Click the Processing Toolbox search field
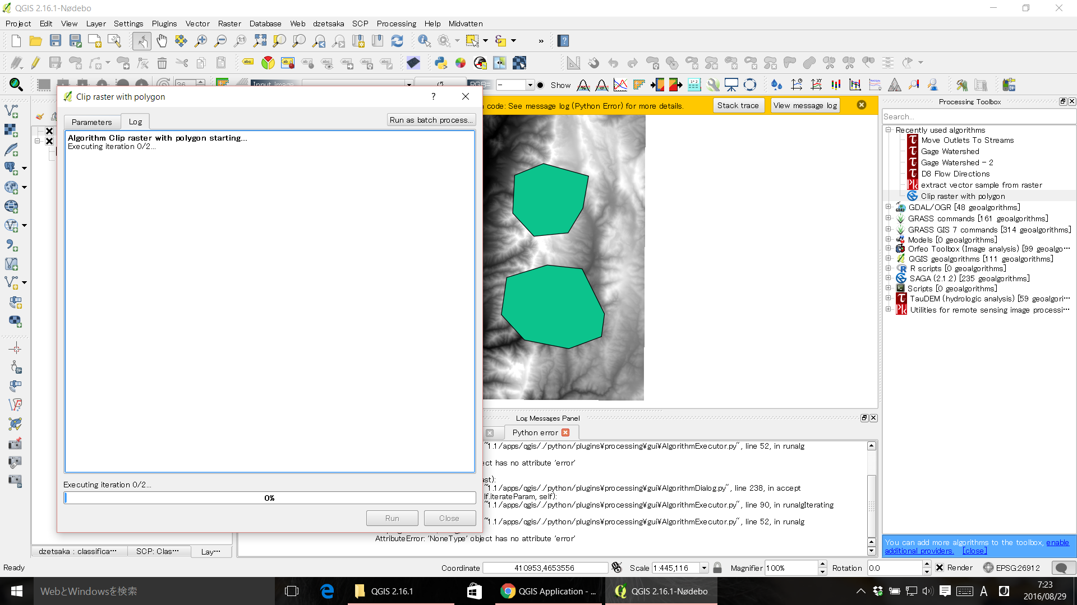This screenshot has width=1077, height=605. 978,117
